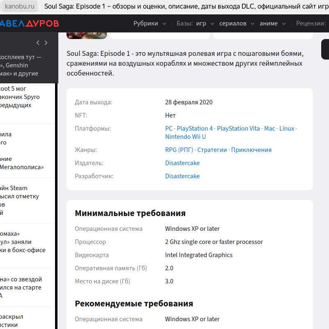The image size is (329, 329).
Task: Click the kanobu.ru address bar domain
Action: [x=20, y=6]
